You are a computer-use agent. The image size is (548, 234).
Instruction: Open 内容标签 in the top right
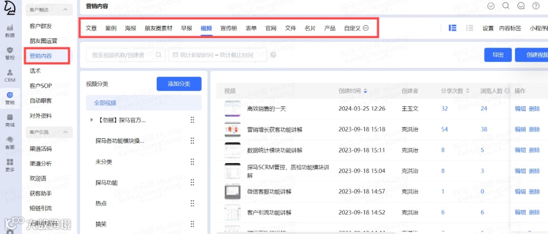[x=510, y=28]
